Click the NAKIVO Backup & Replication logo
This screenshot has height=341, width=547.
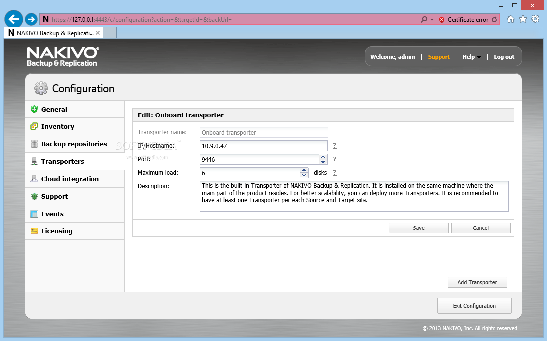63,57
